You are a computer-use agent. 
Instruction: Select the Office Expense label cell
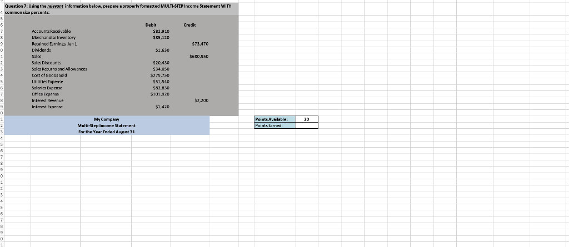click(45, 94)
